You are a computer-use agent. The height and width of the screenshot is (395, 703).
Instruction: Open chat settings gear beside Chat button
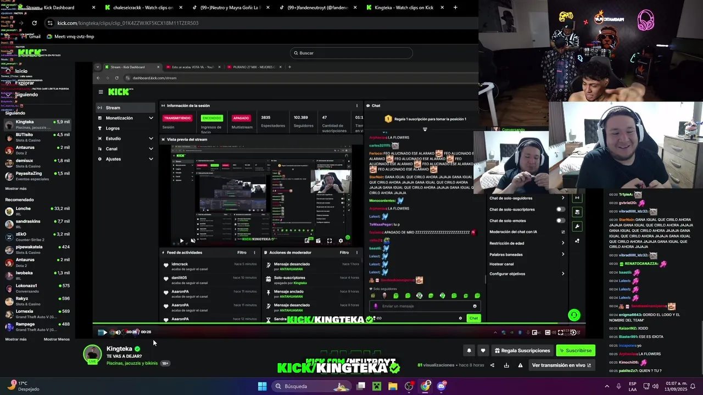(460, 318)
